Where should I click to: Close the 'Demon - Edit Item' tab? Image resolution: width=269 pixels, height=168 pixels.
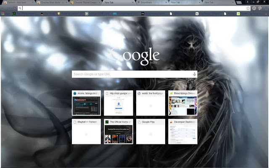pyautogui.click(x=33, y=3)
